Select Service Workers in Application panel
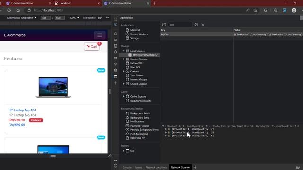The width and height of the screenshot is (303, 170). [x=139, y=34]
